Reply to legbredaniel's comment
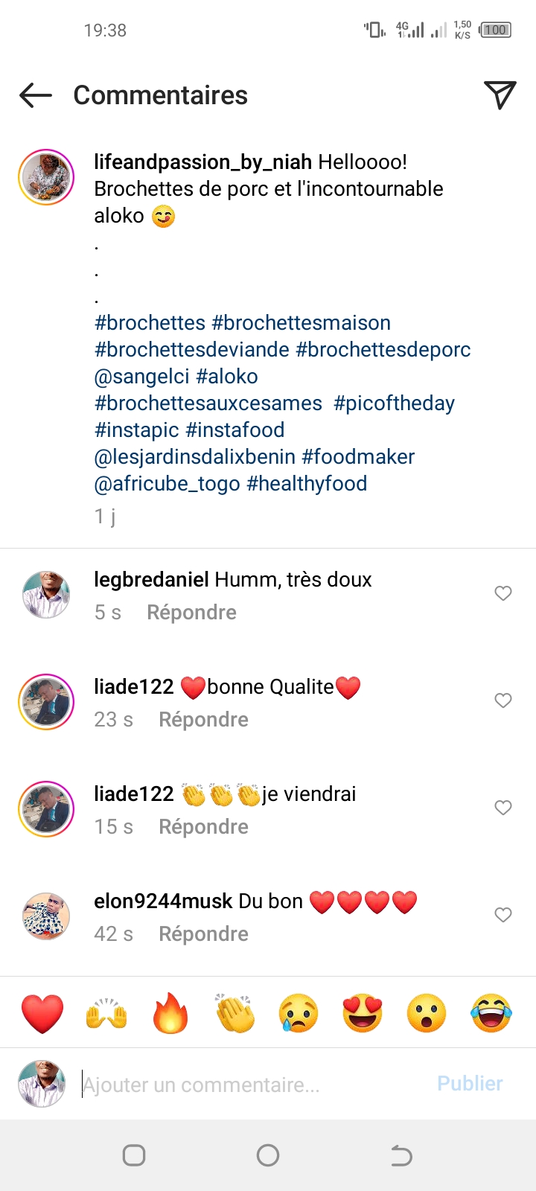 191,613
